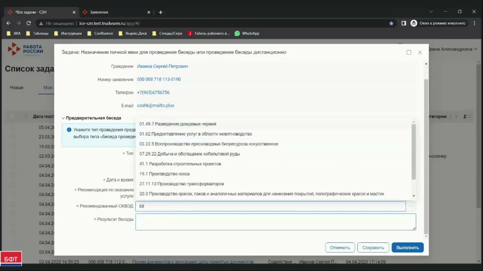Click the 'Сохранить' button

373,248
